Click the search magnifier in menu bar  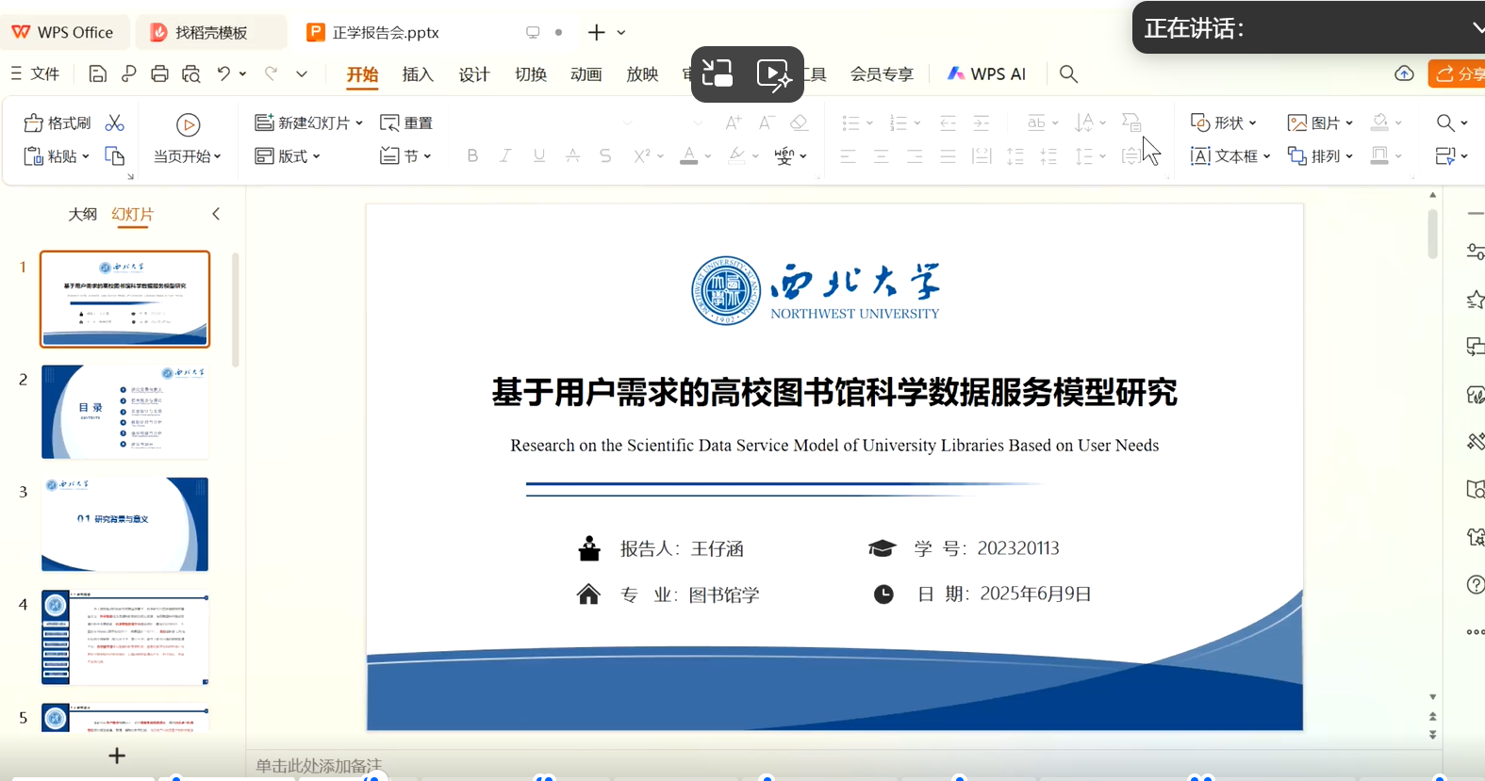coord(1068,73)
